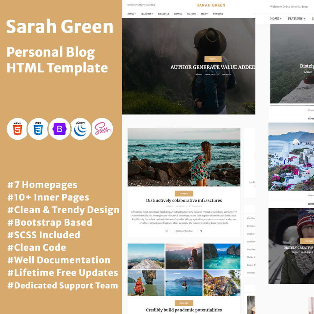This screenshot has height=314, width=314.
Task: Click the Continue Reading button
Action: (184, 231)
